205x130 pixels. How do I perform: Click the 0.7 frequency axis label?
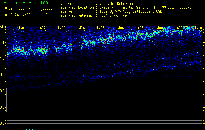coord(3,107)
